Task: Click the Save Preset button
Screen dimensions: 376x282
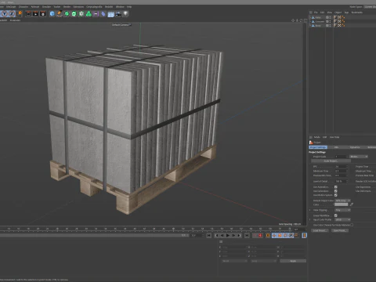Action: pos(340,230)
